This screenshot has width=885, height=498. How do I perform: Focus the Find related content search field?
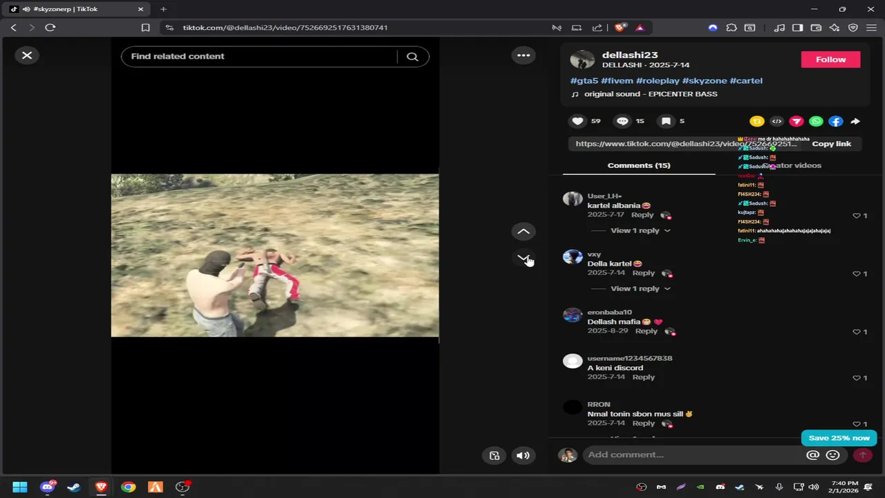(x=259, y=57)
